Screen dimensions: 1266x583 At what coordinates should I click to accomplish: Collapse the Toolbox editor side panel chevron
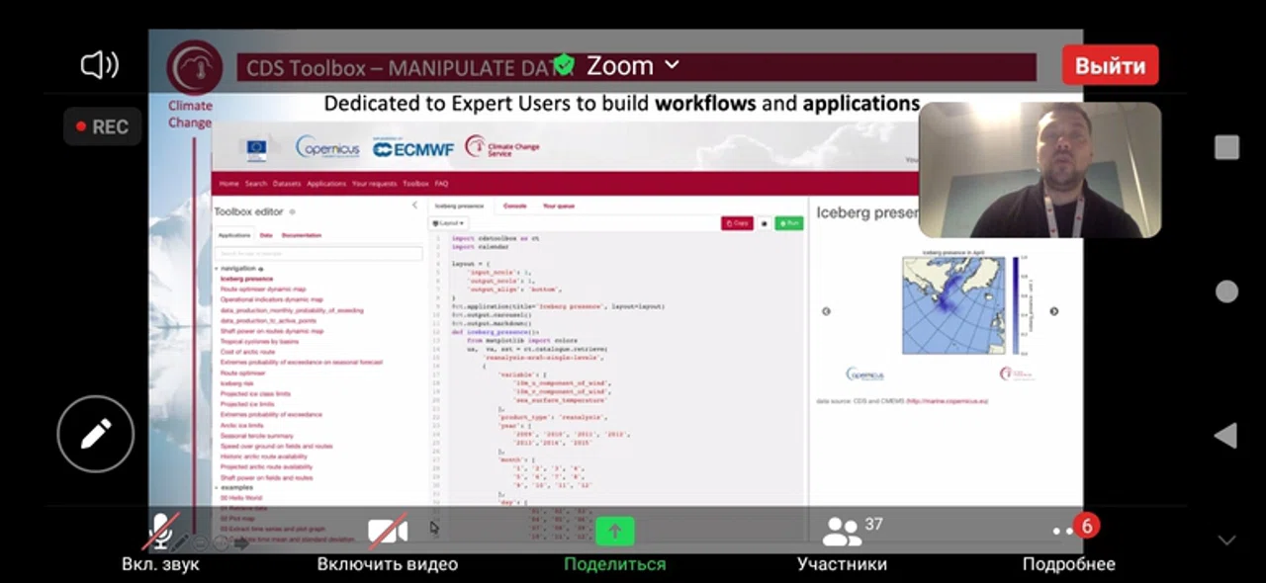(415, 206)
